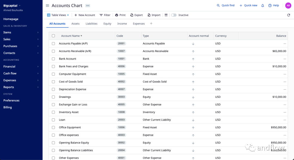Viewport: 294px width, 160px height.
Task: Check the select-all checkbox in table header
Action: [53, 36]
